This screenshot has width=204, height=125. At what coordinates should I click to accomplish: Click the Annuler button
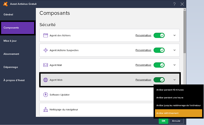tap(176, 121)
